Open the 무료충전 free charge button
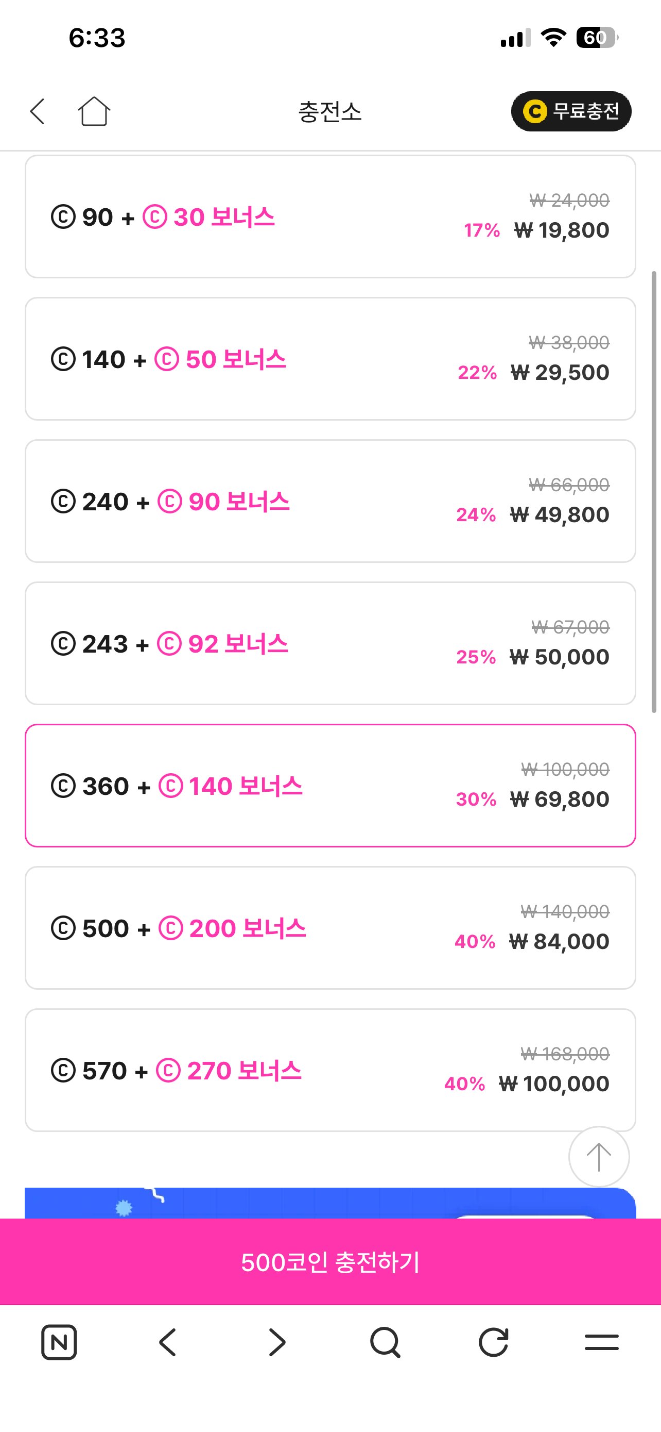The image size is (661, 1432). [x=570, y=111]
